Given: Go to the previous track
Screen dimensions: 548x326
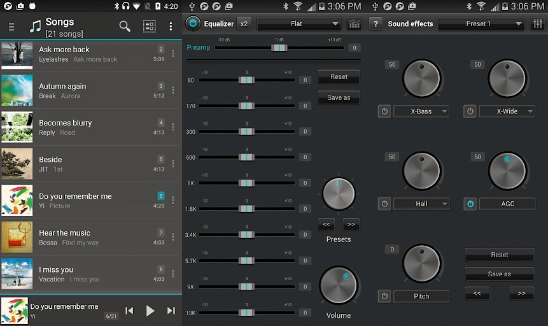Looking at the screenshot, I should 129,311.
